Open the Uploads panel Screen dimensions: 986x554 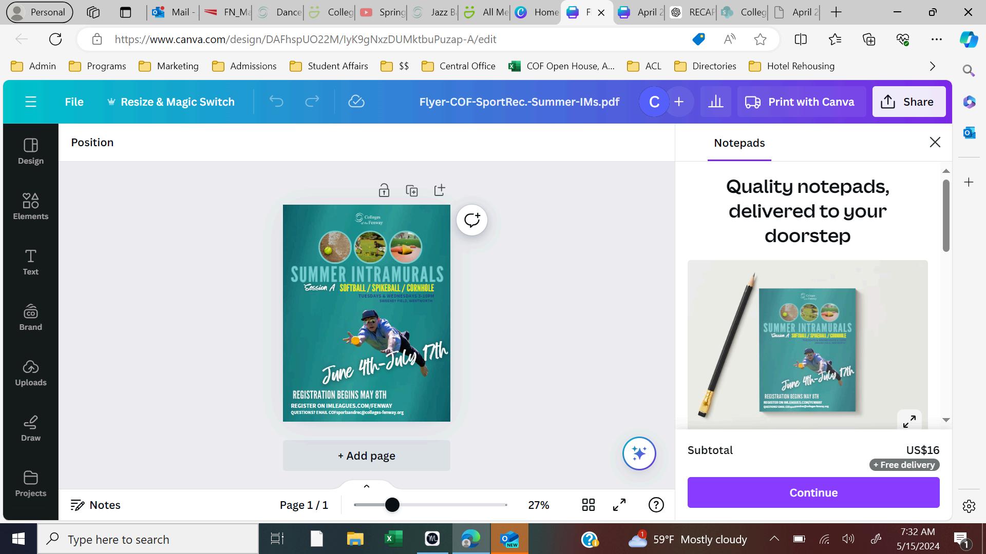coord(30,372)
